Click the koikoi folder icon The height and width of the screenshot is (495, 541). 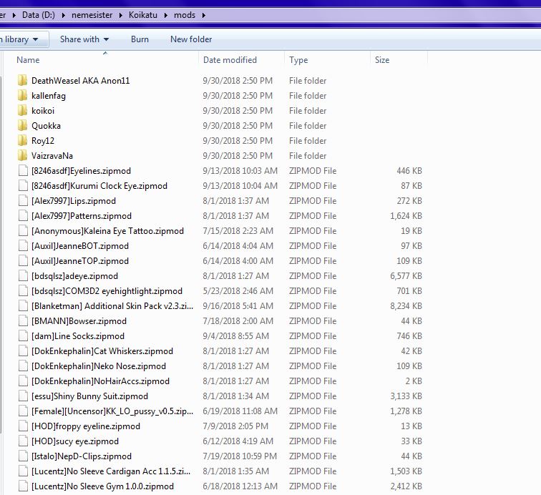(22, 111)
